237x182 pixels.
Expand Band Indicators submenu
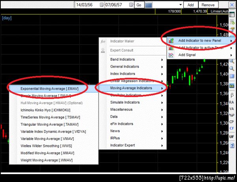pos(133,60)
